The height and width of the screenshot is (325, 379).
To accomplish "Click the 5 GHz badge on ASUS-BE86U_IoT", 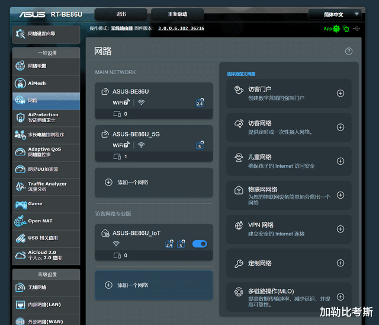I will (181, 244).
